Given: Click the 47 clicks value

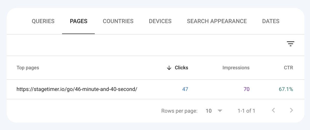Looking at the screenshot, I should [x=185, y=89].
